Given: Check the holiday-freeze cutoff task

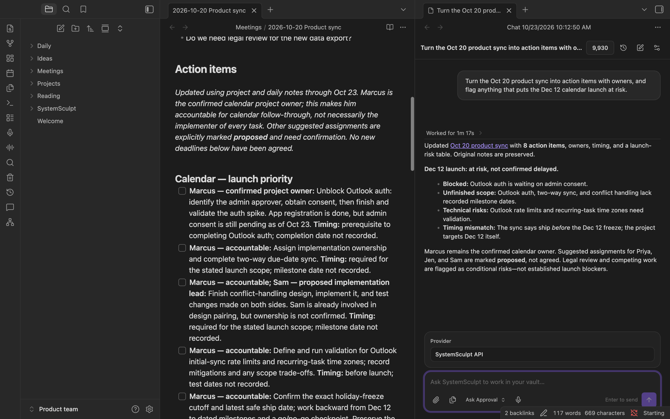Looking at the screenshot, I should pos(182,397).
